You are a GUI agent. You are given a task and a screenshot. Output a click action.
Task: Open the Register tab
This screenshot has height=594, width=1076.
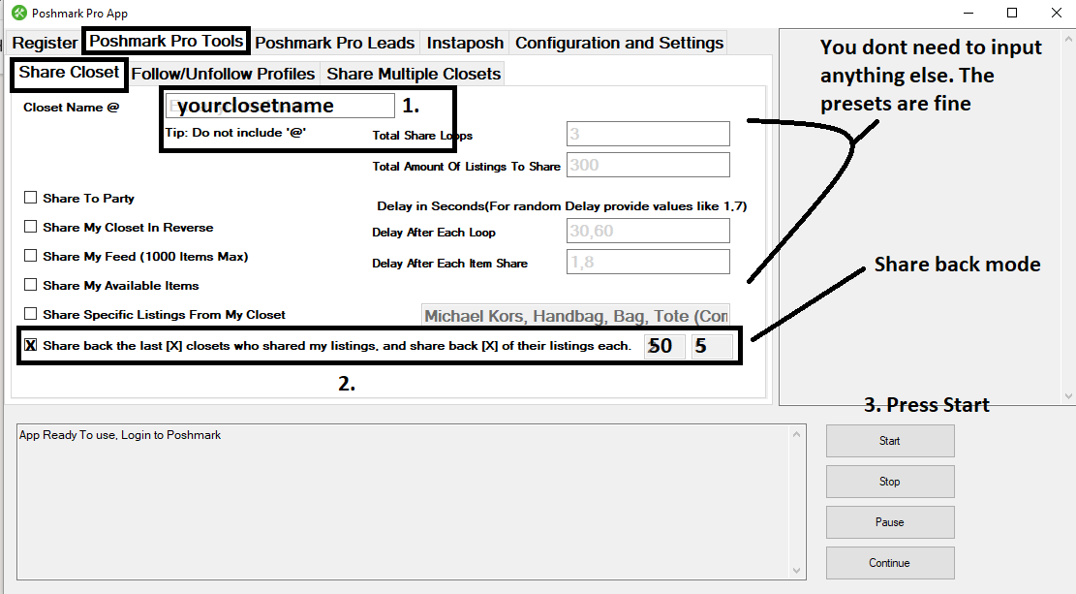pos(45,43)
